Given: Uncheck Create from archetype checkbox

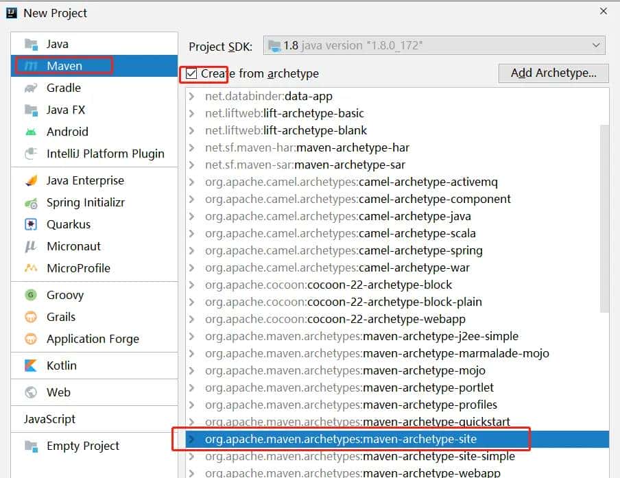Looking at the screenshot, I should coord(191,73).
